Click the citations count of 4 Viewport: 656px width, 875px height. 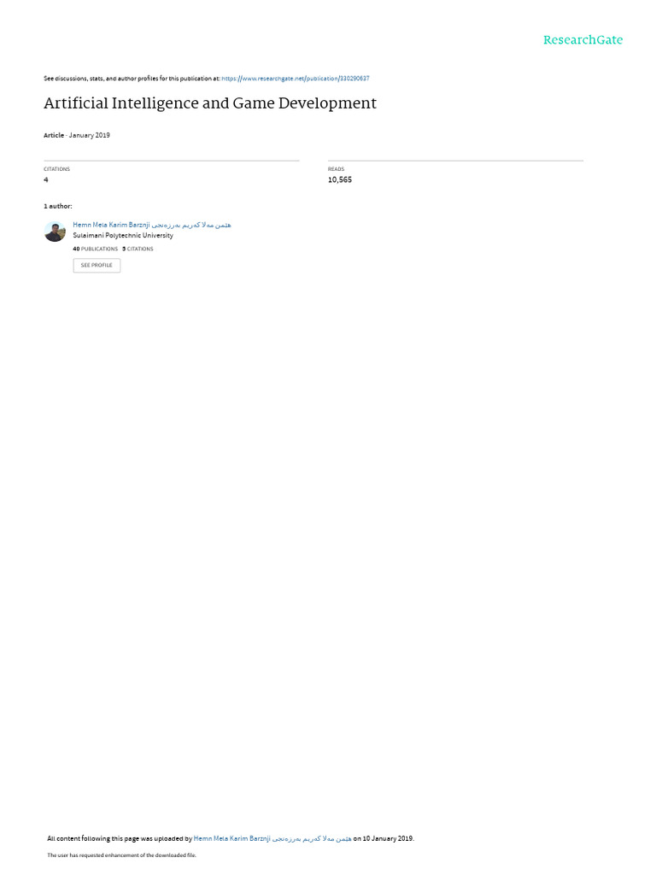[x=46, y=179]
